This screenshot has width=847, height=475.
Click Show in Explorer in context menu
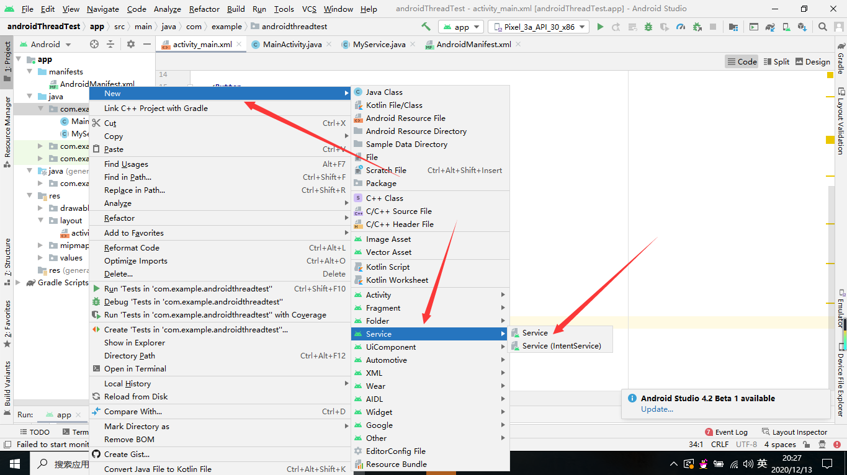(x=220, y=342)
